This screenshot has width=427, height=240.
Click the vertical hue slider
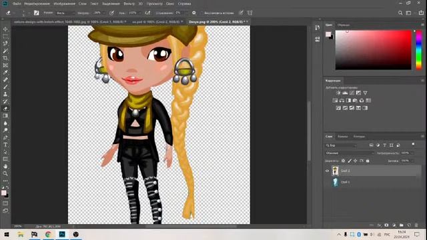click(419, 50)
